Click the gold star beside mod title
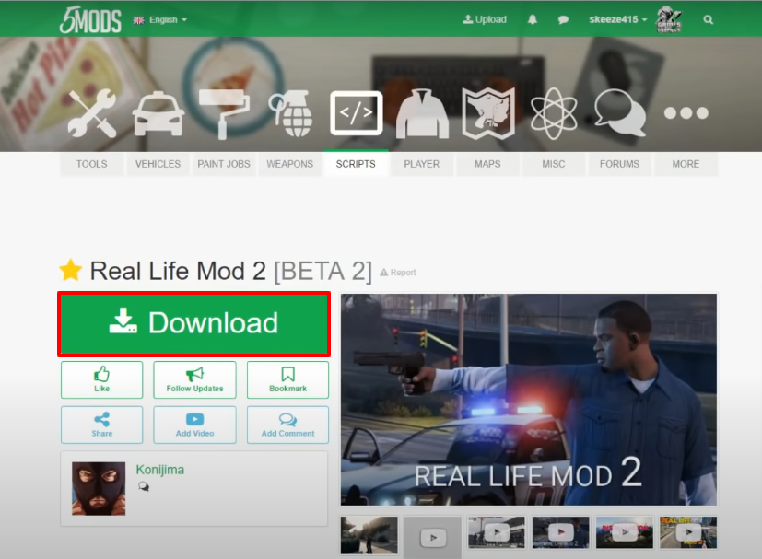This screenshot has height=559, width=762. coord(70,270)
